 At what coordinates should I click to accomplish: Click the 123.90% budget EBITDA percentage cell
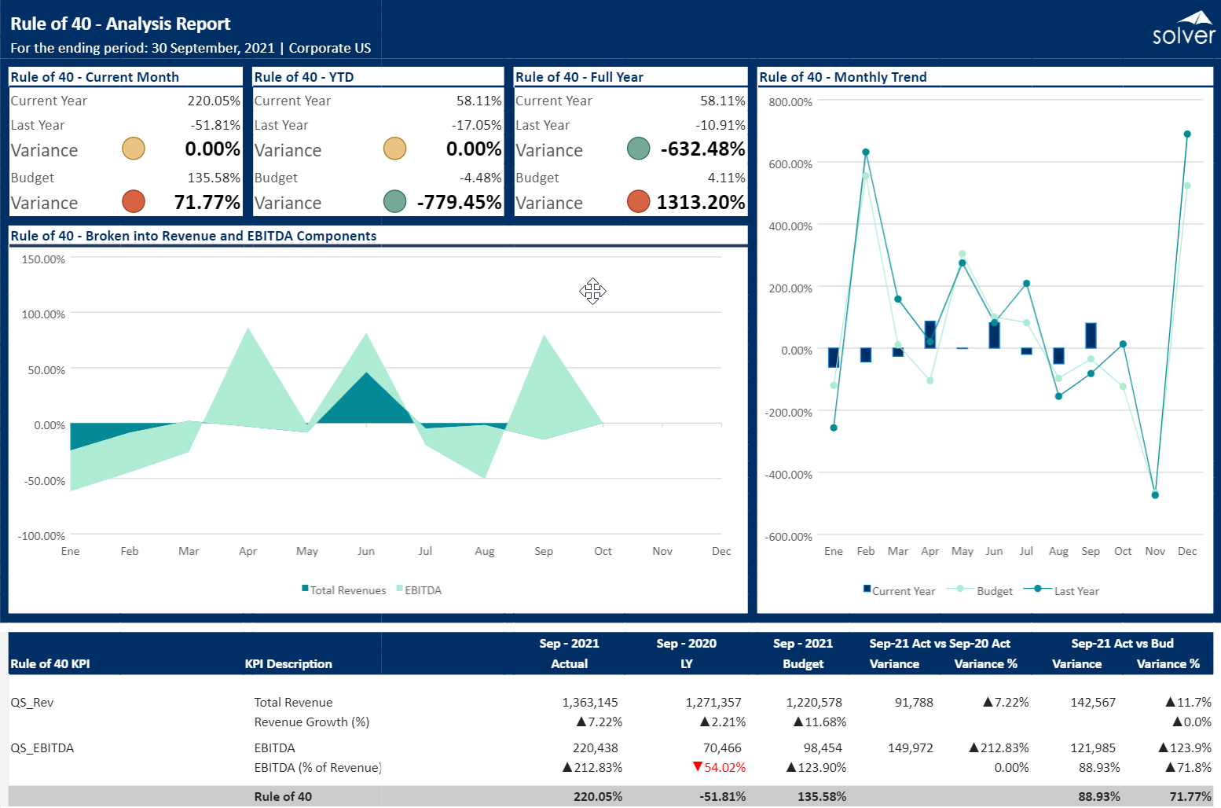click(x=816, y=768)
